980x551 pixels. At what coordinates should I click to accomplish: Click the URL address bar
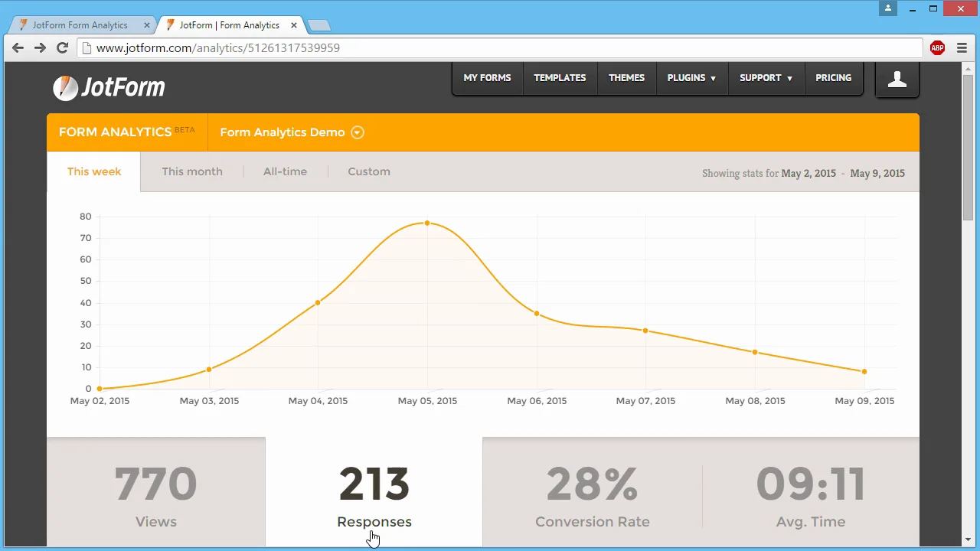coord(501,47)
